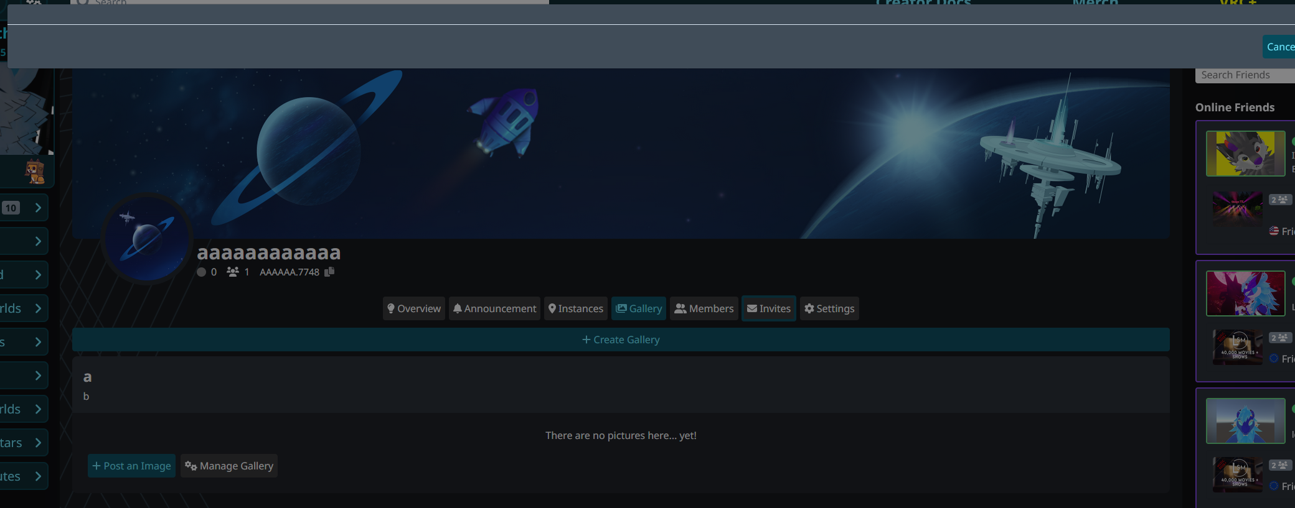Viewport: 1295px width, 508px height.
Task: Open the Members tab
Action: (704, 308)
